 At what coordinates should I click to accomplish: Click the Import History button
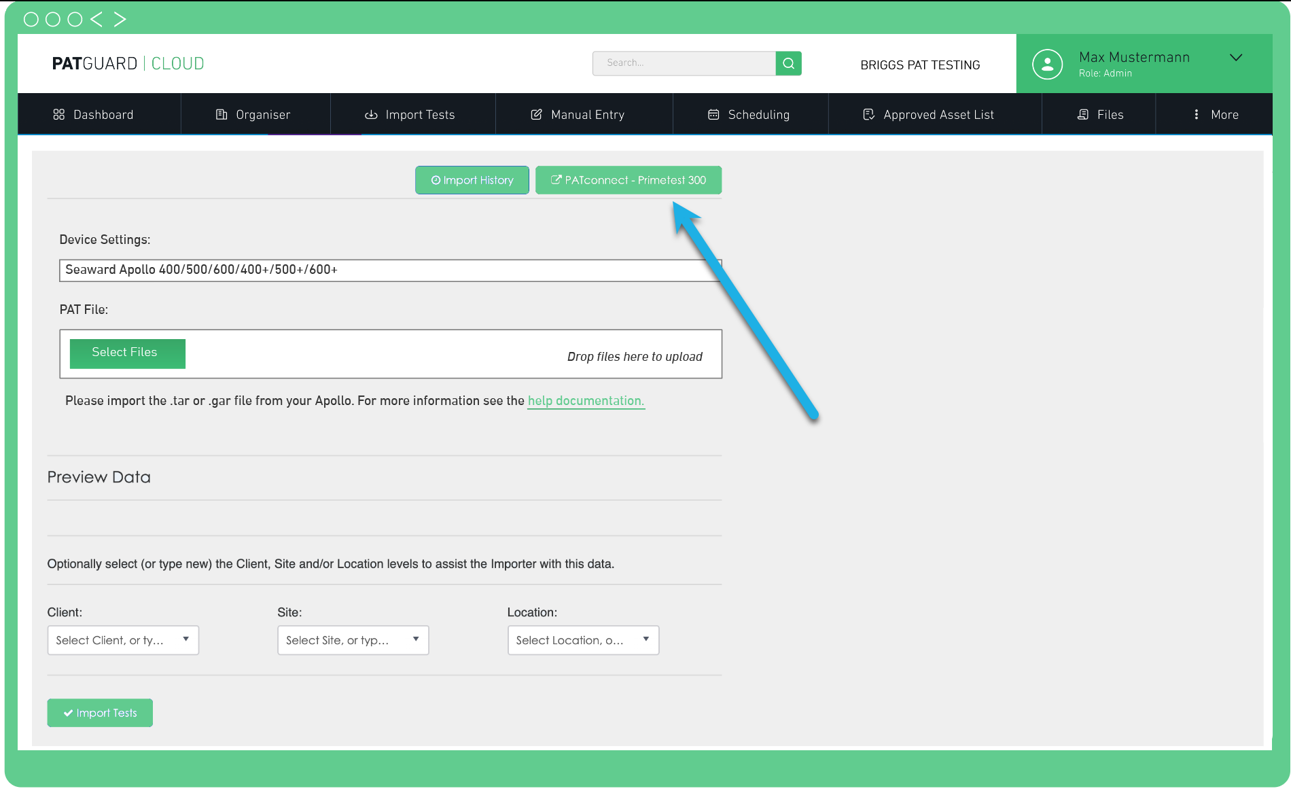tap(472, 180)
